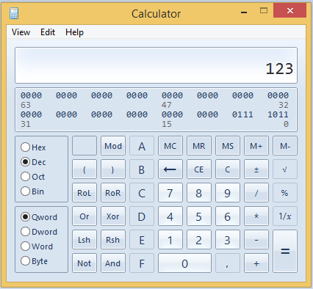Viewport: 313px width, 289px height.
Task: Click the Lsh left shift button
Action: coord(84,240)
